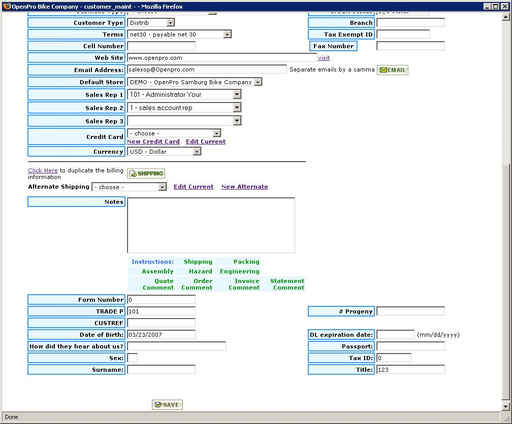Expand the Terms dropdown list
This screenshot has width=512, height=424.
click(x=227, y=34)
